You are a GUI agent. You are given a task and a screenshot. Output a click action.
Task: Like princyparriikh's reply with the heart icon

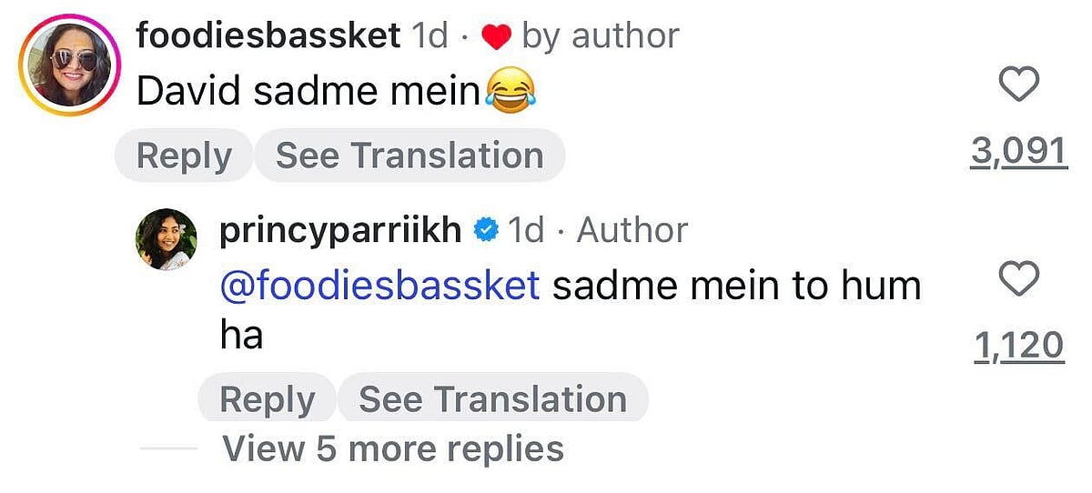pyautogui.click(x=1018, y=278)
